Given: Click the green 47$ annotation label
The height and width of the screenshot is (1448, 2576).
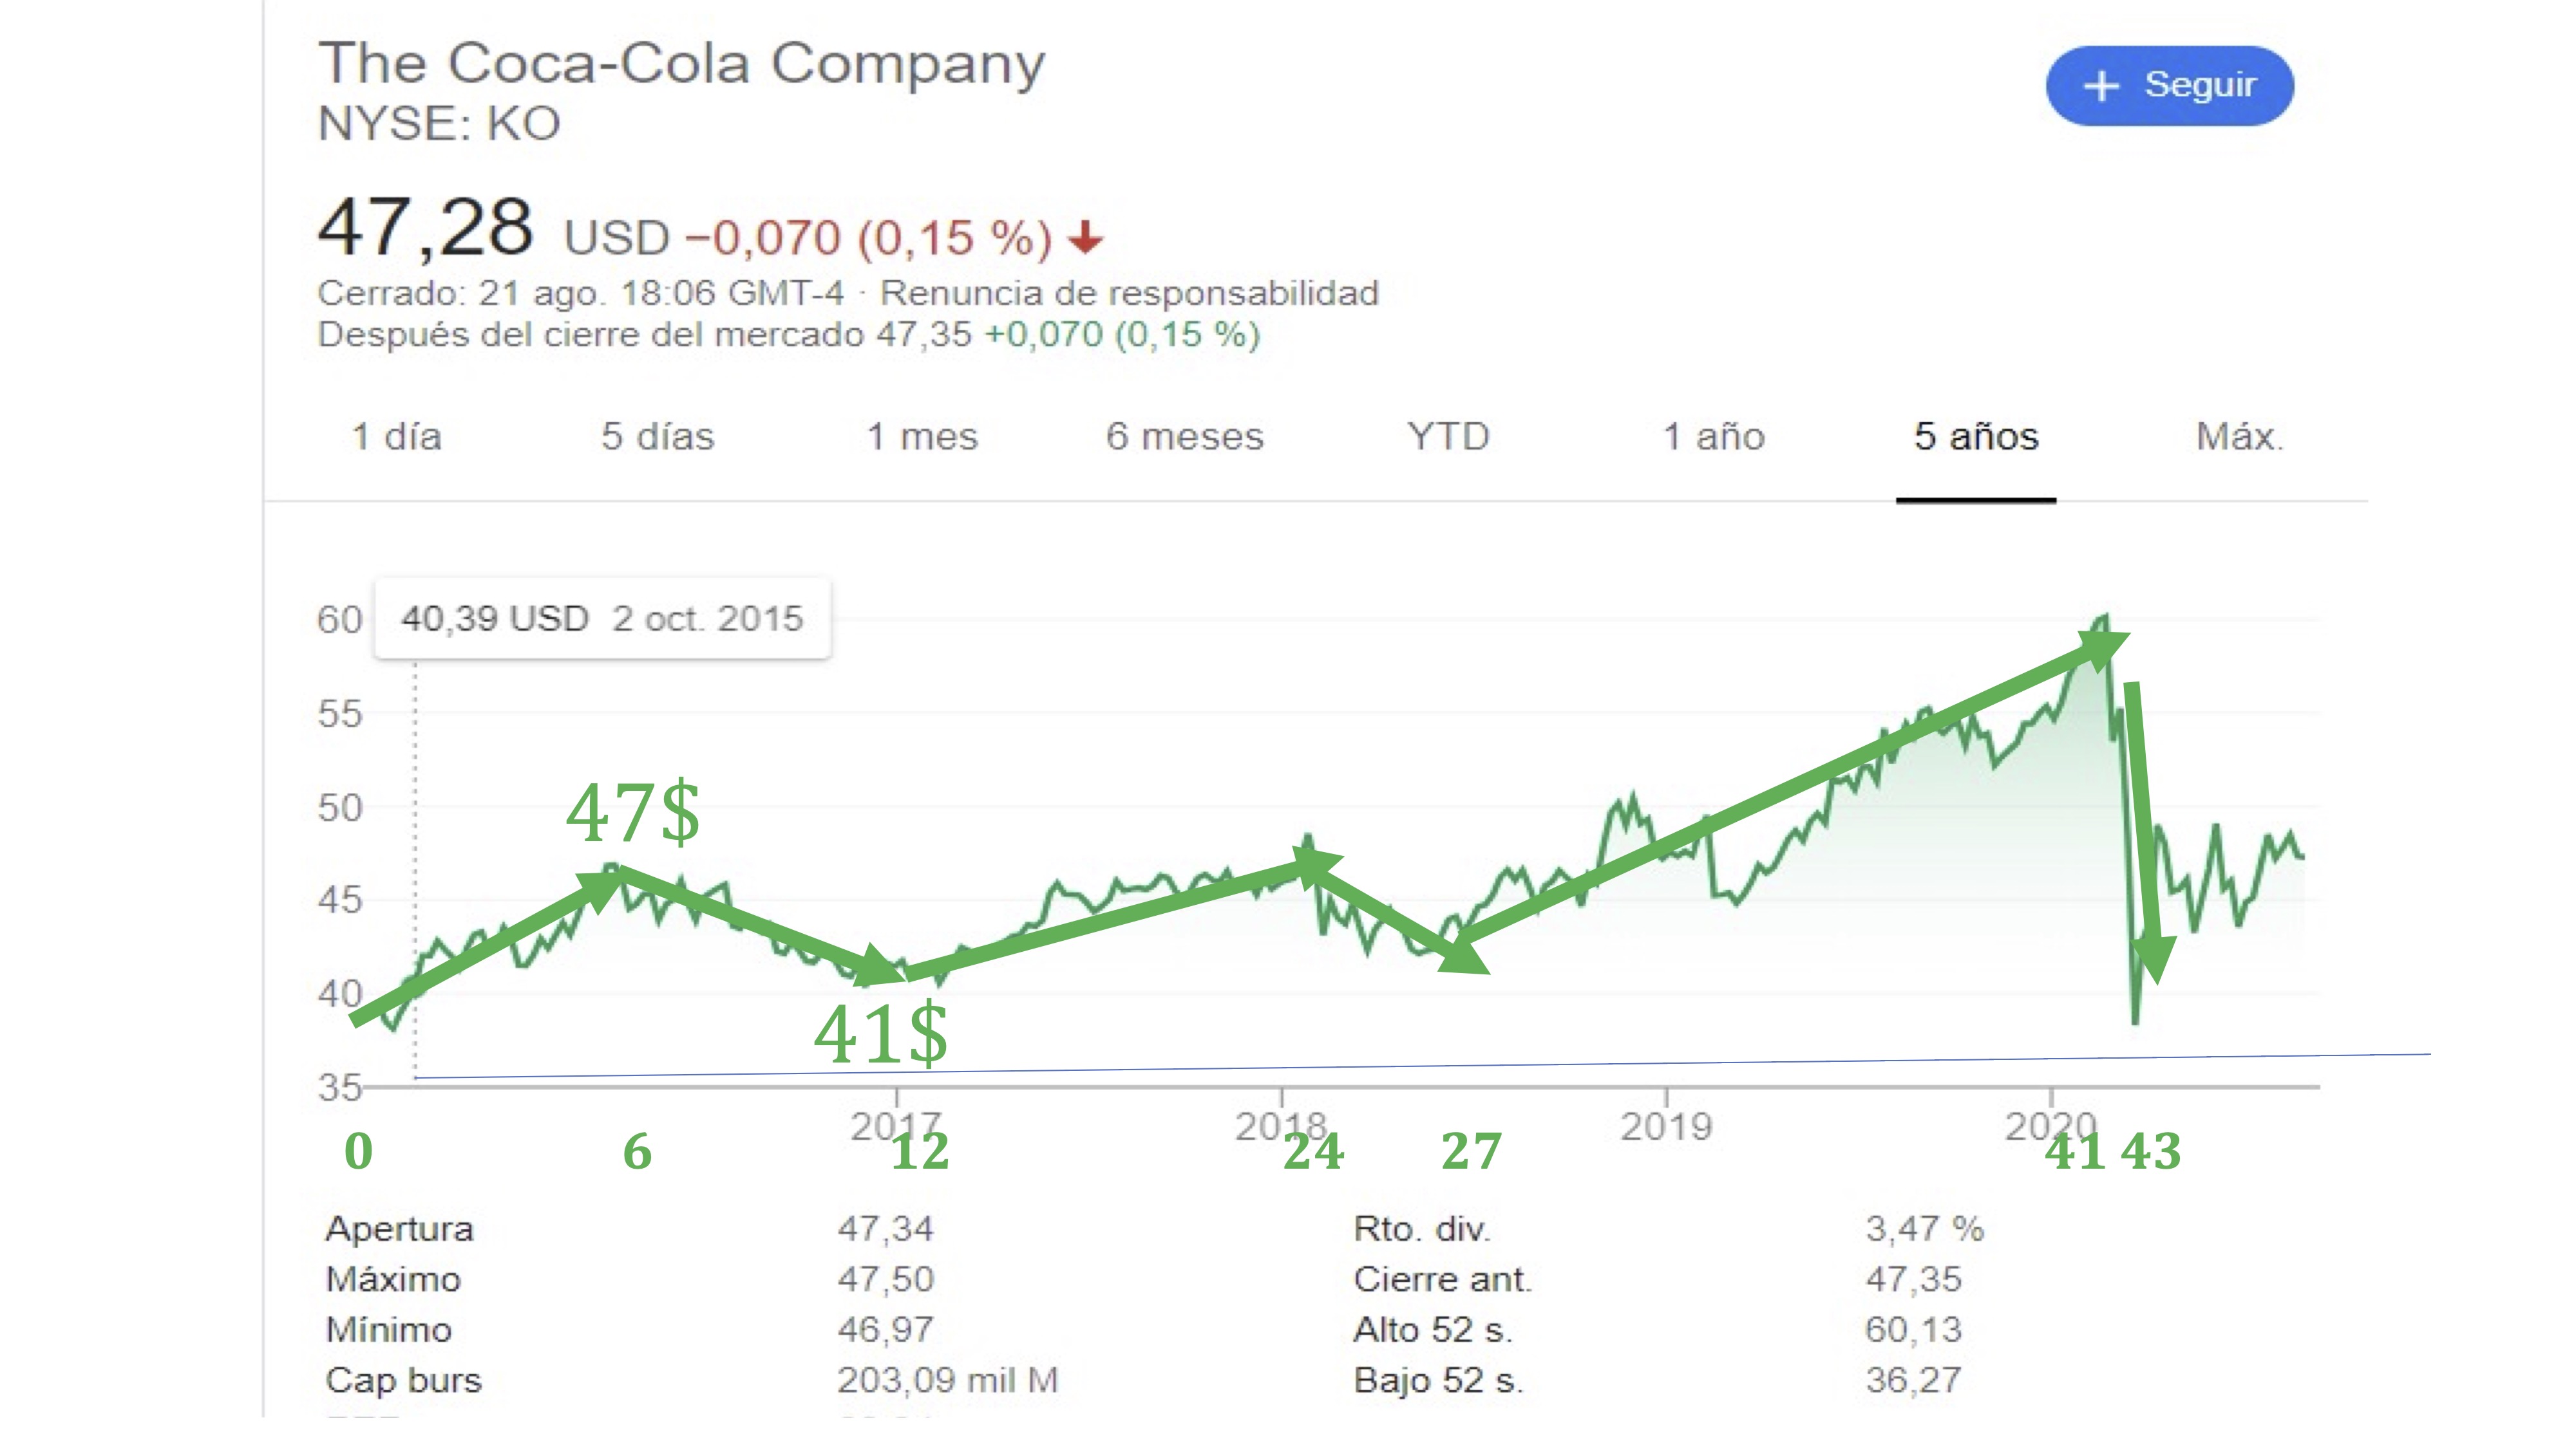Looking at the screenshot, I should coord(633,812).
